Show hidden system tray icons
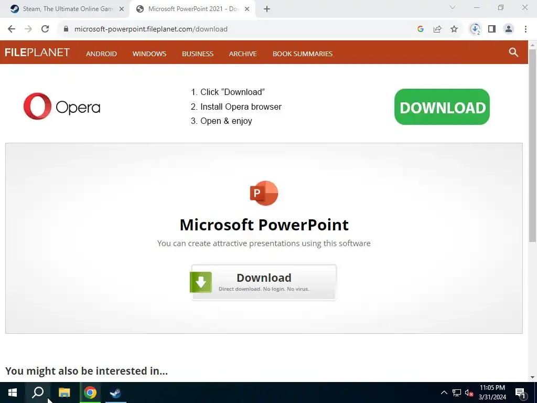The height and width of the screenshot is (403, 537). [x=444, y=393]
